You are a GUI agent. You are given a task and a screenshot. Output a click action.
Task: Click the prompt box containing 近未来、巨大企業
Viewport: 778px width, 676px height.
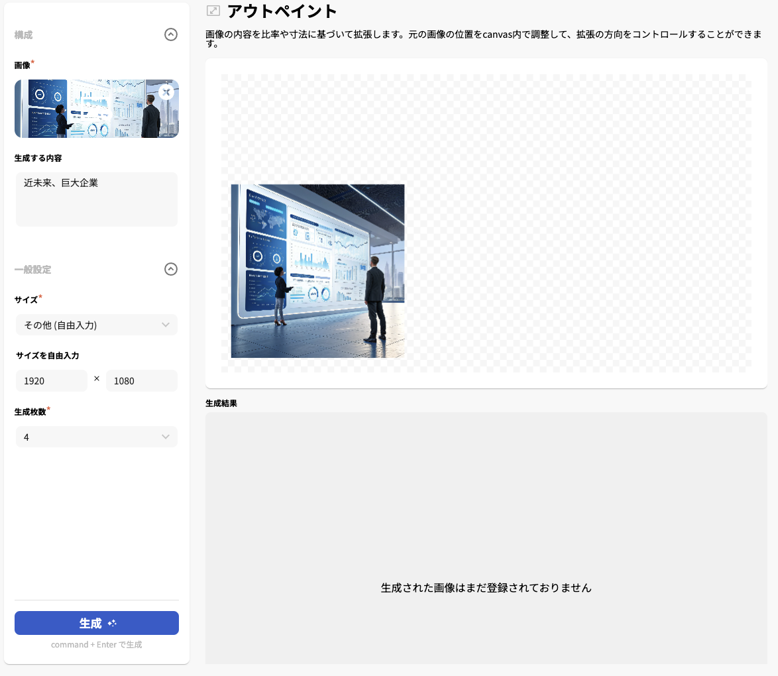(x=96, y=199)
